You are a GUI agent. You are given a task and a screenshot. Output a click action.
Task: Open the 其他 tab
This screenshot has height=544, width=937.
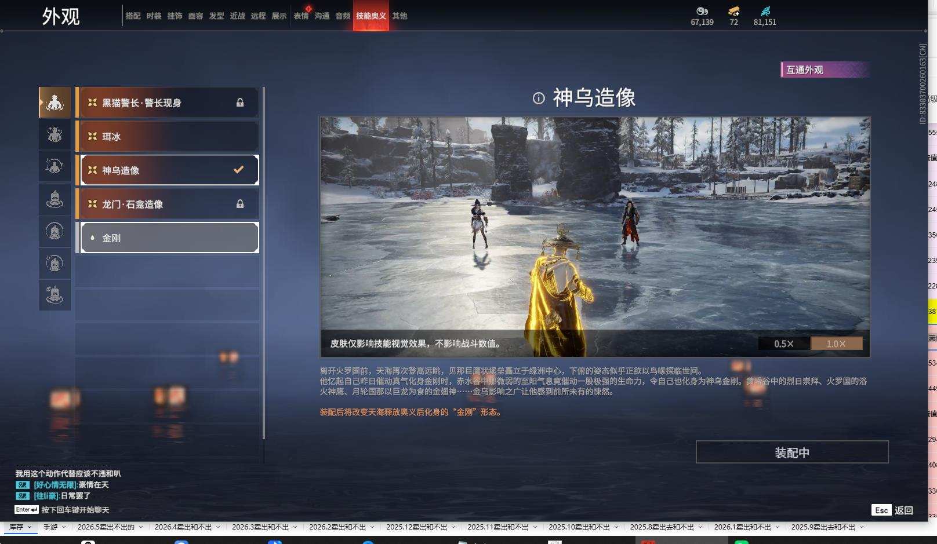(x=400, y=16)
